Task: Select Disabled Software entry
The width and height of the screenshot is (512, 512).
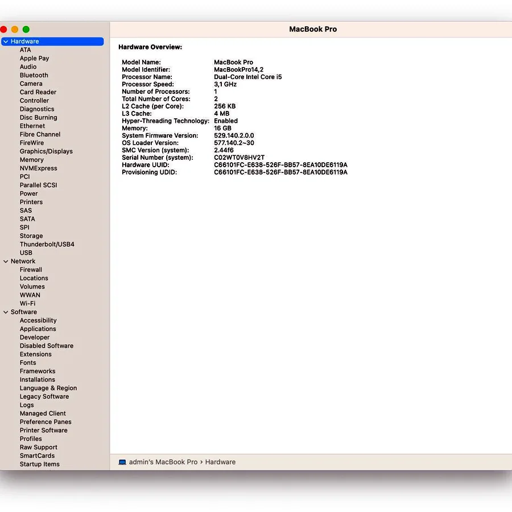Action: click(x=47, y=346)
